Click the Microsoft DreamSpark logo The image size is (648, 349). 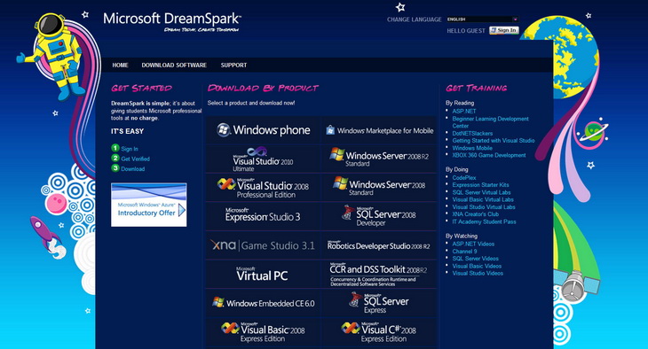pos(172,21)
